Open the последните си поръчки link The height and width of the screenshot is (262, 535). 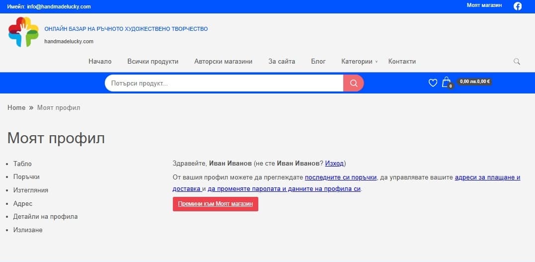tap(340, 177)
